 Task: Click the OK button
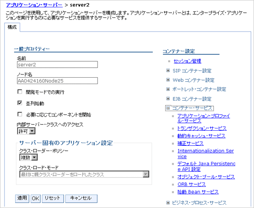pyautogui.click(x=36, y=198)
